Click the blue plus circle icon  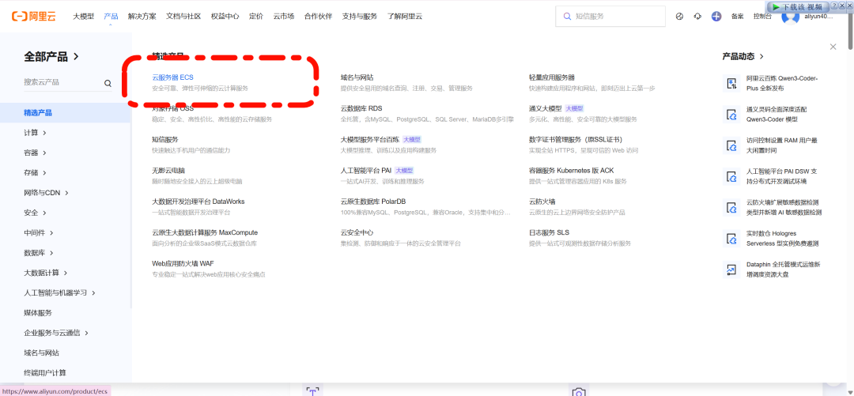coord(716,17)
